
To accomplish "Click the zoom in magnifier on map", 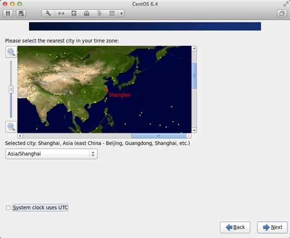I will pos(11,52).
